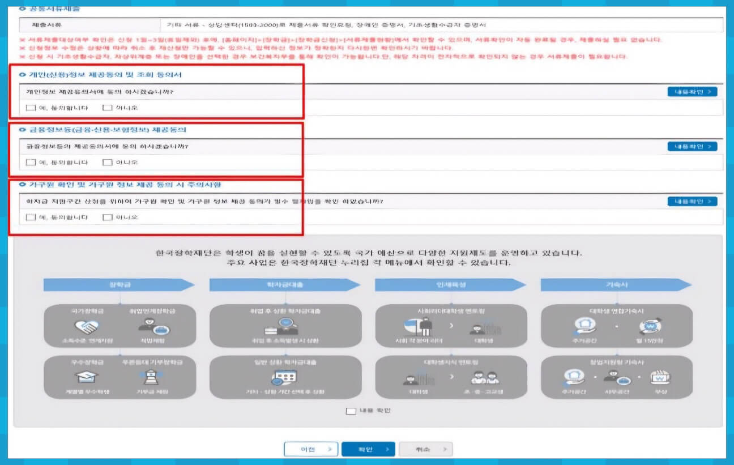The width and height of the screenshot is (734, 465).
Task: Click bullet icon beside 금융정보등 제공동의 heading
Action: point(22,130)
